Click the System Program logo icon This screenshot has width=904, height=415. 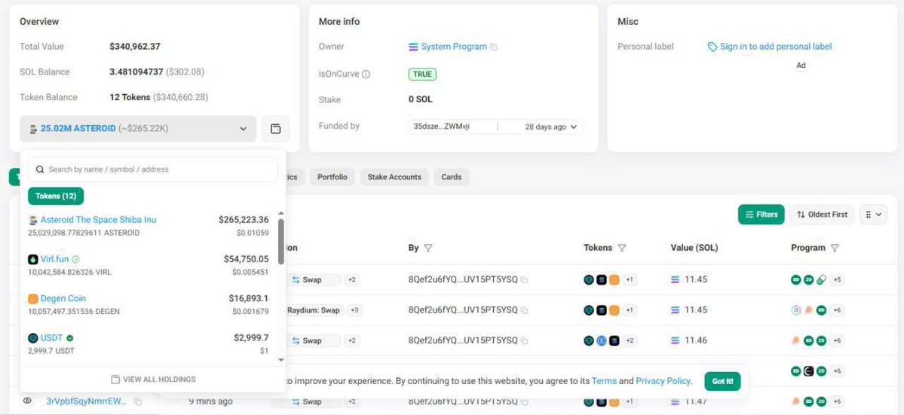pyautogui.click(x=413, y=47)
